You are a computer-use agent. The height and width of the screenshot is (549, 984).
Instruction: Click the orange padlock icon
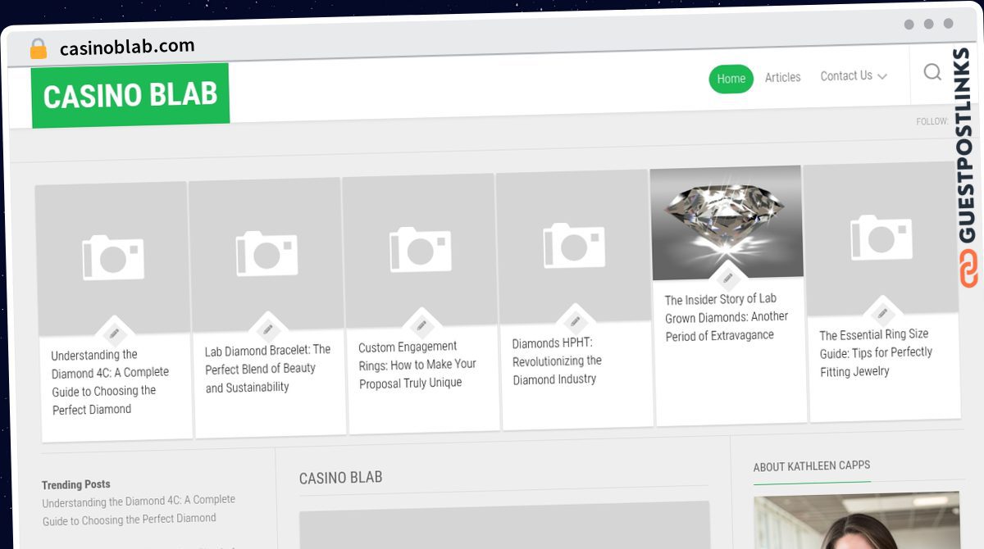(x=39, y=49)
